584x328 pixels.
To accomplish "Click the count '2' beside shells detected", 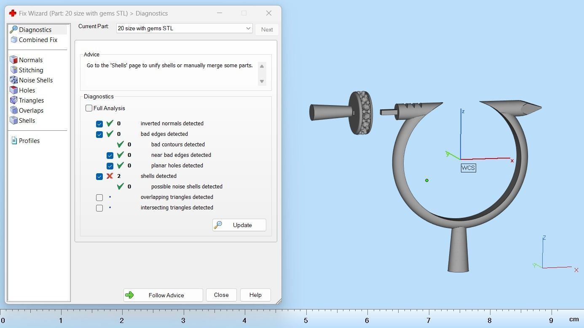I will [x=119, y=176].
